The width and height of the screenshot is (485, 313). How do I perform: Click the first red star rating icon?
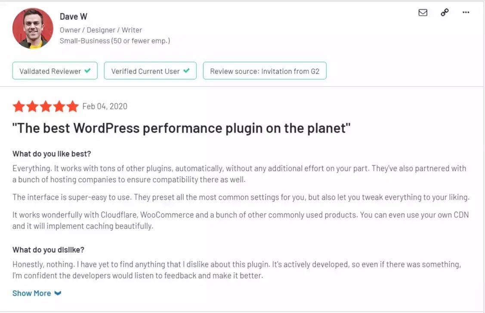point(19,106)
